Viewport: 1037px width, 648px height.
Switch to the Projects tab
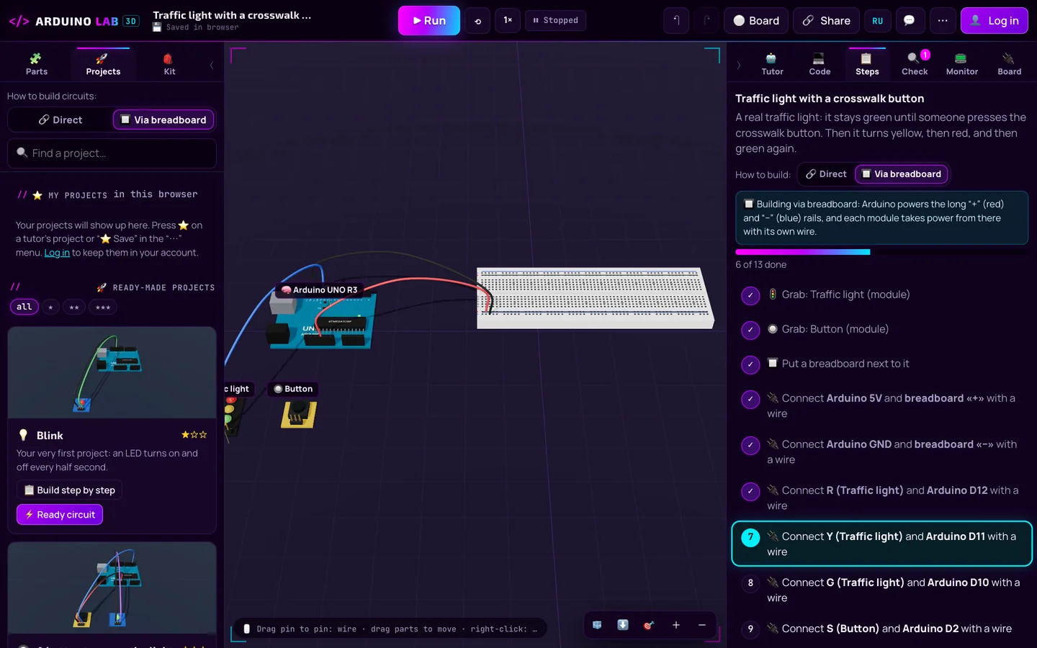(x=103, y=64)
